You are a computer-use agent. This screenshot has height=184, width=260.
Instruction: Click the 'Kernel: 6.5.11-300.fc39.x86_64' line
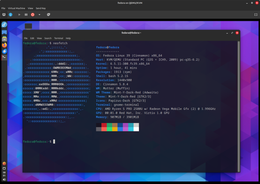[123, 64]
